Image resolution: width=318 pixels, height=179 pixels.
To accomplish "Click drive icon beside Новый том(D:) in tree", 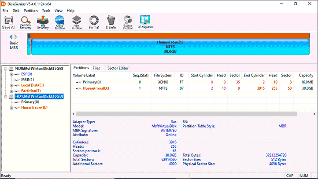I will 17,107.
